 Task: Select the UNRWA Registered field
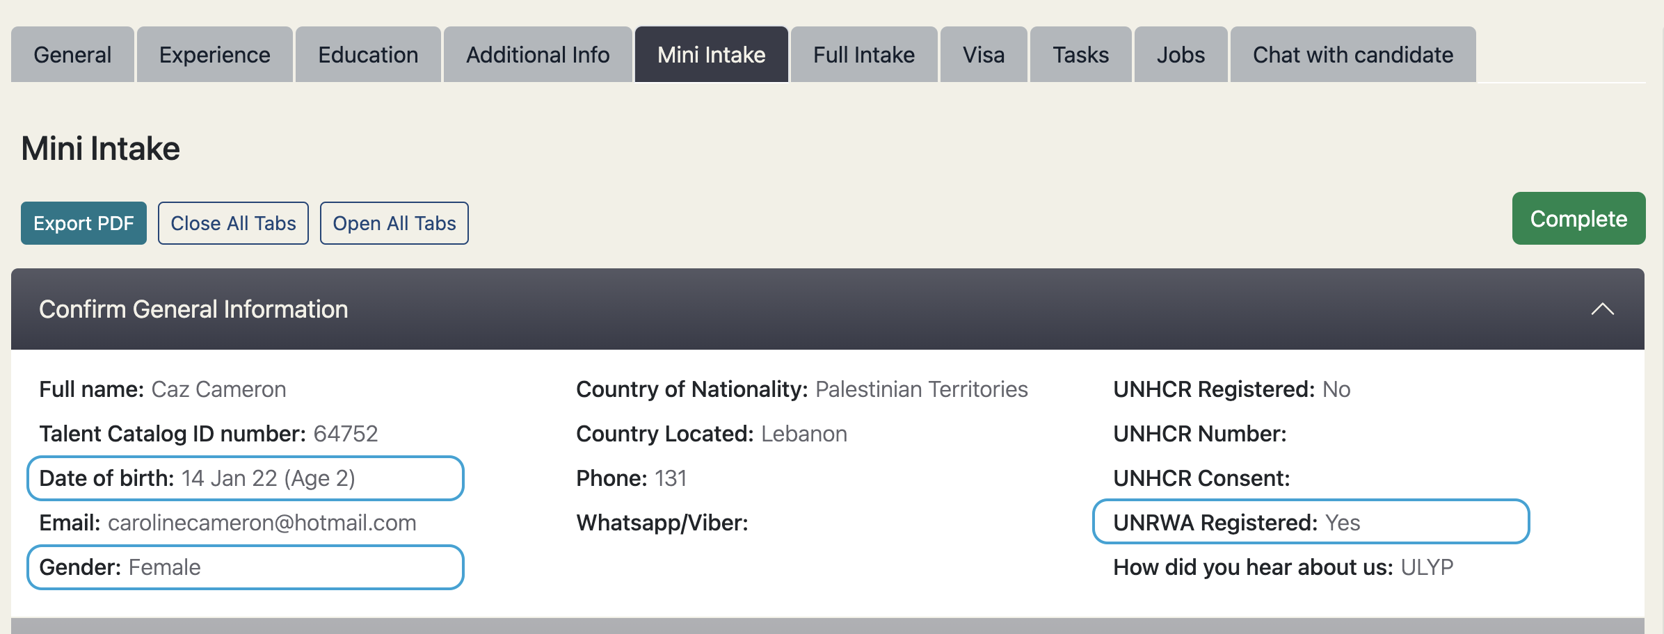point(1311,522)
